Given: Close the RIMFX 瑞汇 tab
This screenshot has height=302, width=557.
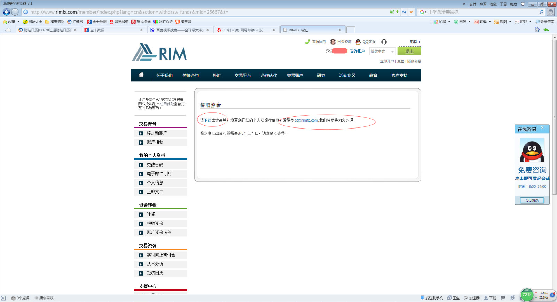Looking at the screenshot, I should pos(340,30).
